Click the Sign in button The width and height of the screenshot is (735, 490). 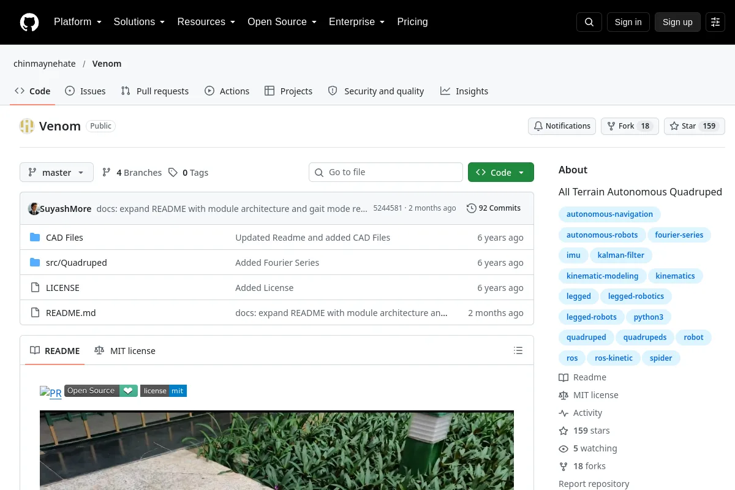(628, 22)
